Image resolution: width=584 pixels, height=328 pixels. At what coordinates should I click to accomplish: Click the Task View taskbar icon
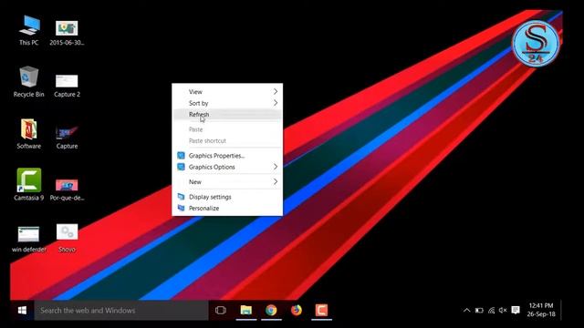click(x=221, y=310)
